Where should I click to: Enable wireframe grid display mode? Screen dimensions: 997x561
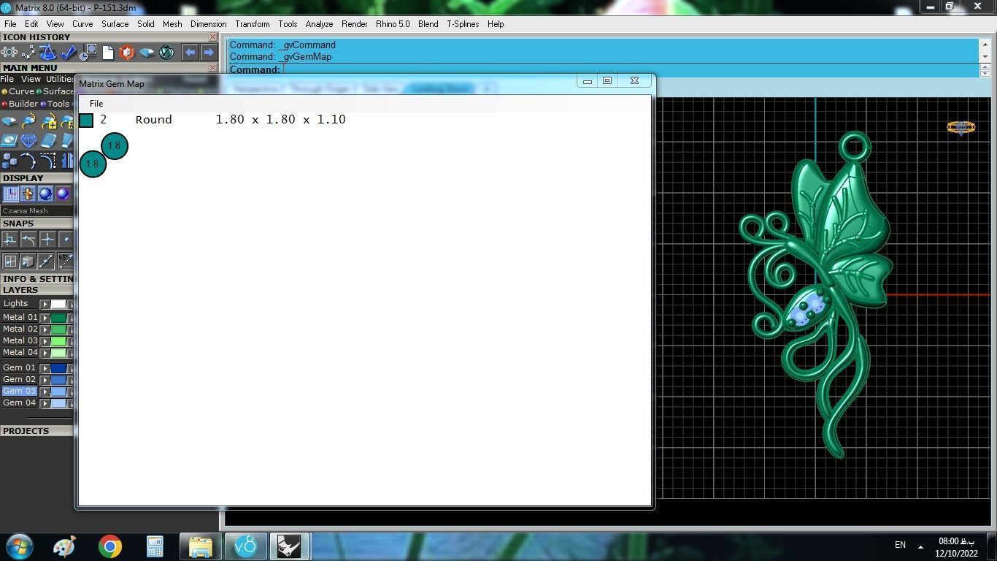tap(10, 194)
